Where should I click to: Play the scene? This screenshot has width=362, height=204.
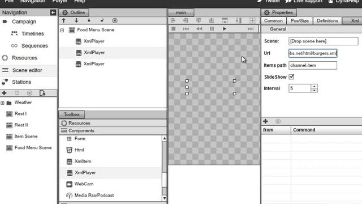point(225,29)
